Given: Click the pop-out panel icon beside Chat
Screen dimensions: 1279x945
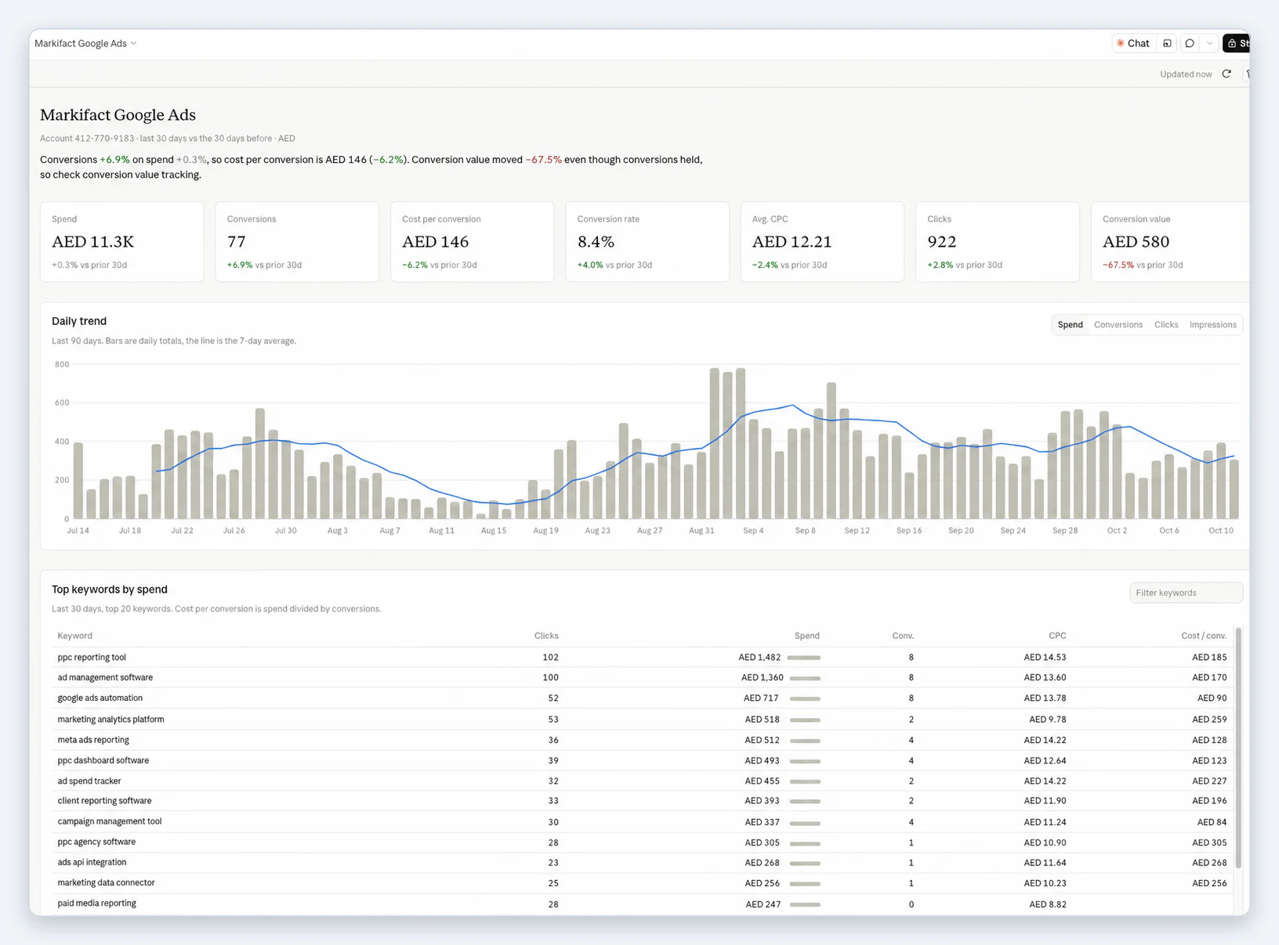Looking at the screenshot, I should (x=1167, y=43).
